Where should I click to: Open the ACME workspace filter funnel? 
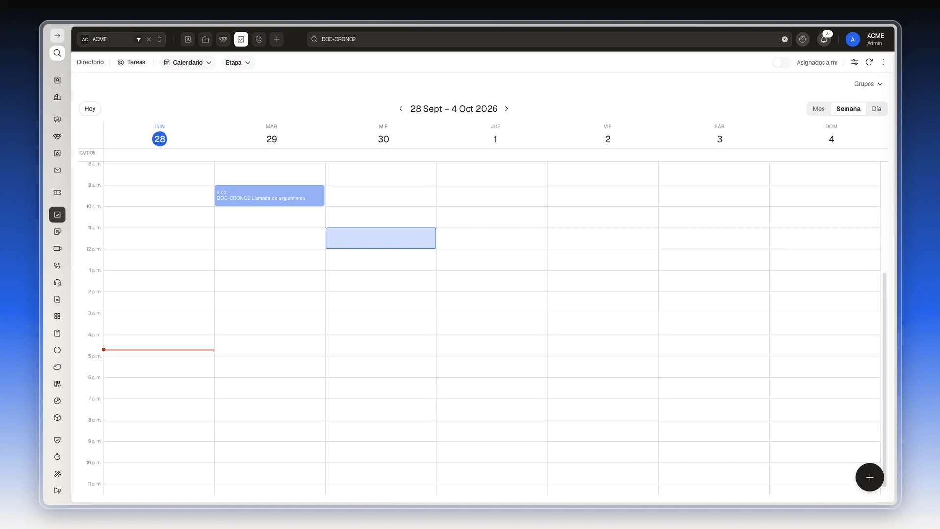point(139,39)
